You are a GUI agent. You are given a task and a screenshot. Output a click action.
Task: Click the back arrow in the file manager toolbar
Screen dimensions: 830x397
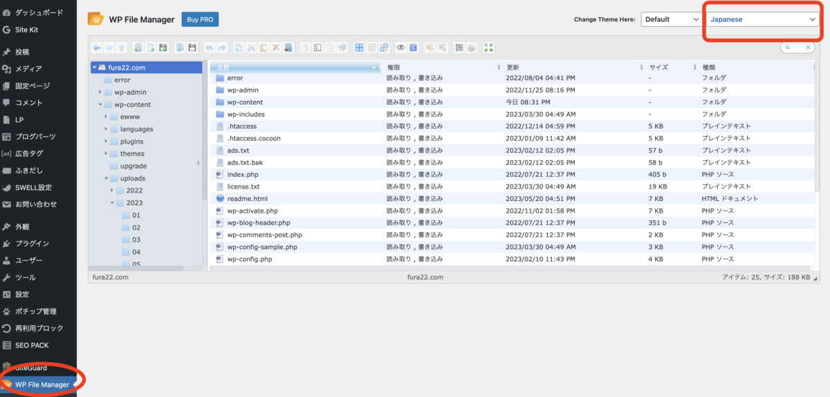pyautogui.click(x=97, y=48)
